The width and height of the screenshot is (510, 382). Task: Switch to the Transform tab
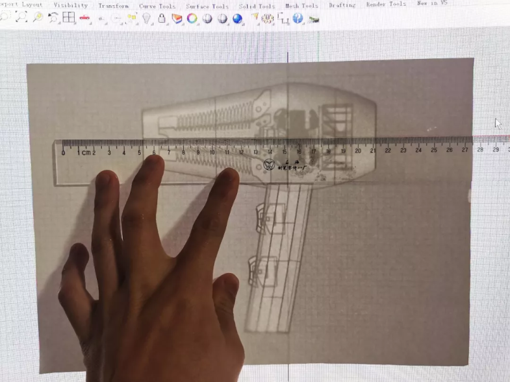[114, 5]
